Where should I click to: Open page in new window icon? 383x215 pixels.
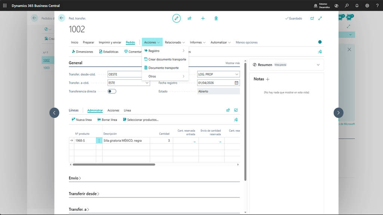(x=312, y=18)
